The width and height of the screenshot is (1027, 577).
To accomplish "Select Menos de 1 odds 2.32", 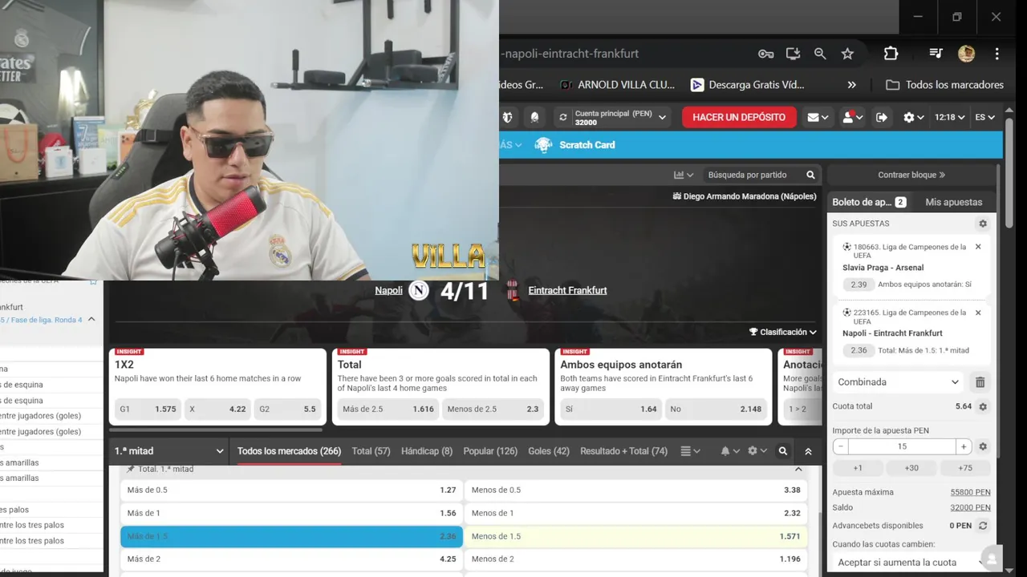I will [636, 513].
